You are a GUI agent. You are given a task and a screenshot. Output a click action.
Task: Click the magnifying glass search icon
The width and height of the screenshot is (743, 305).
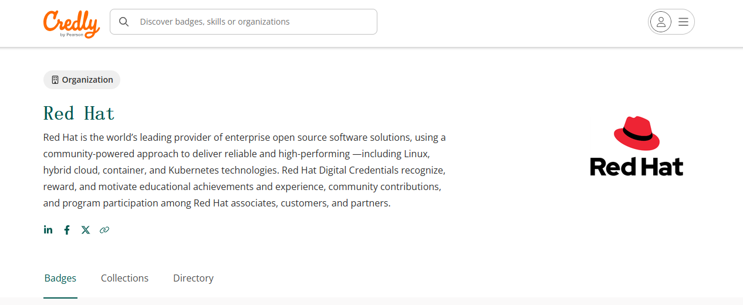(x=124, y=22)
